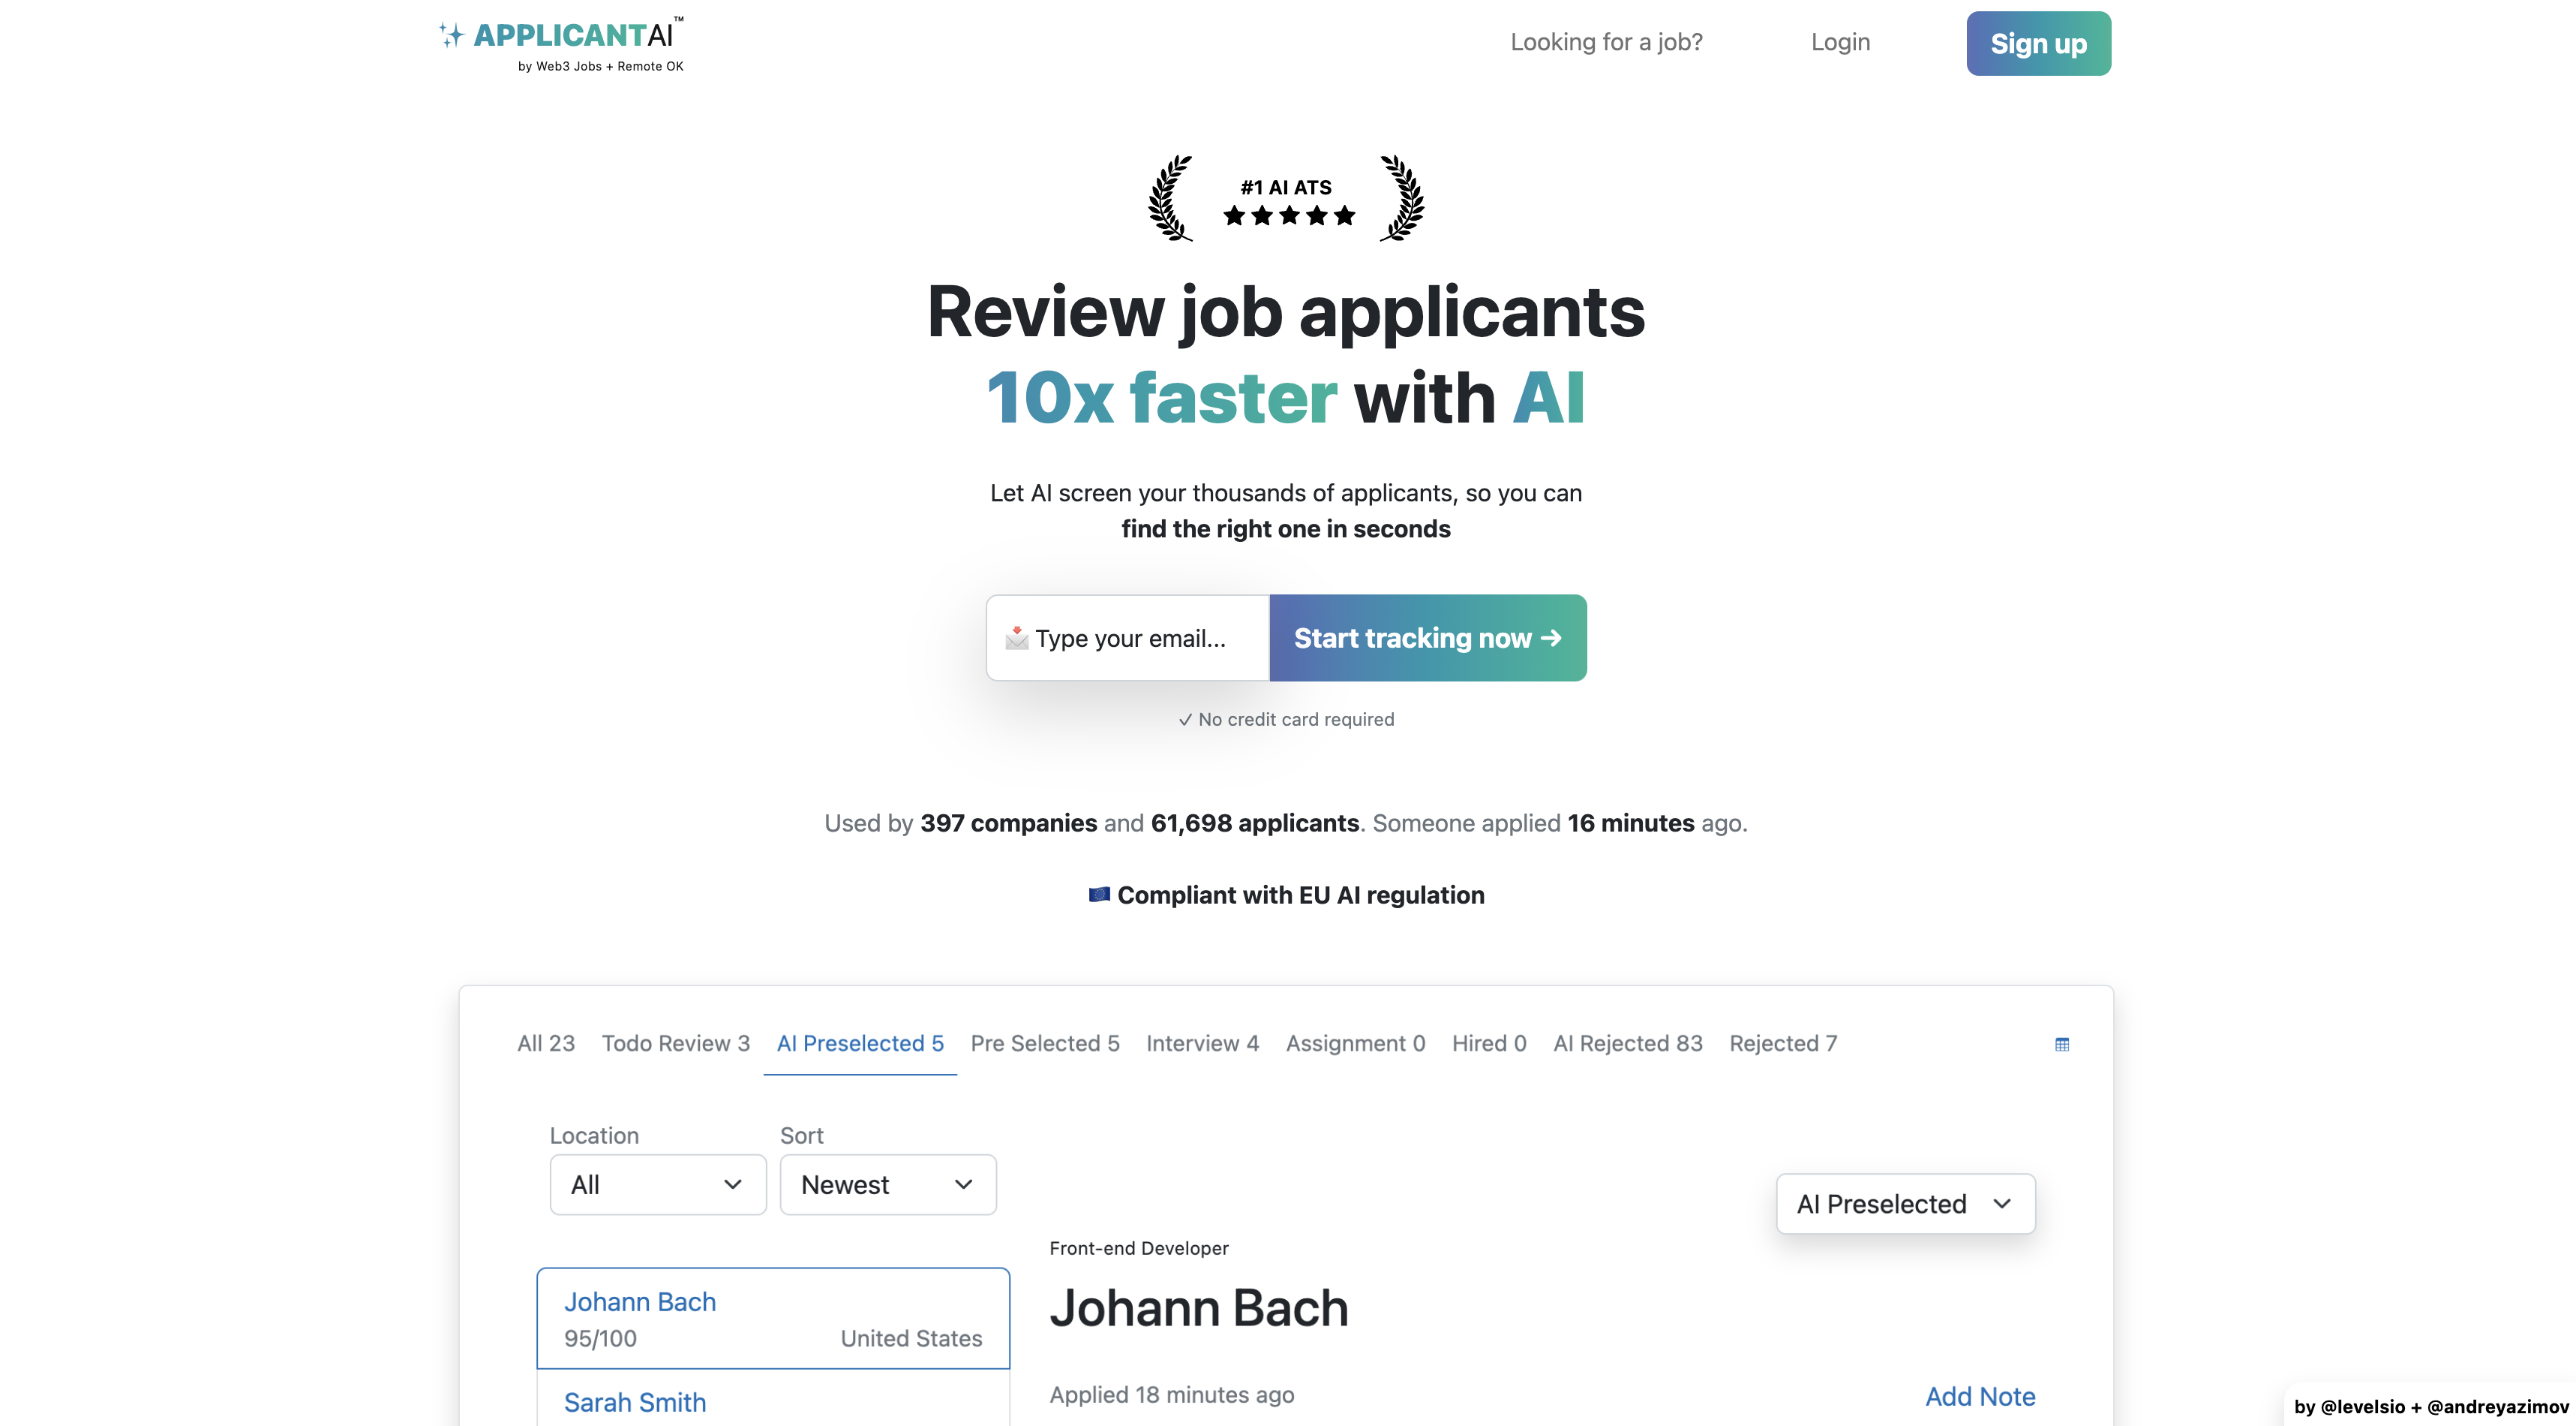
Task: Open the AI Rejected 83 tab
Action: (x=1627, y=1044)
